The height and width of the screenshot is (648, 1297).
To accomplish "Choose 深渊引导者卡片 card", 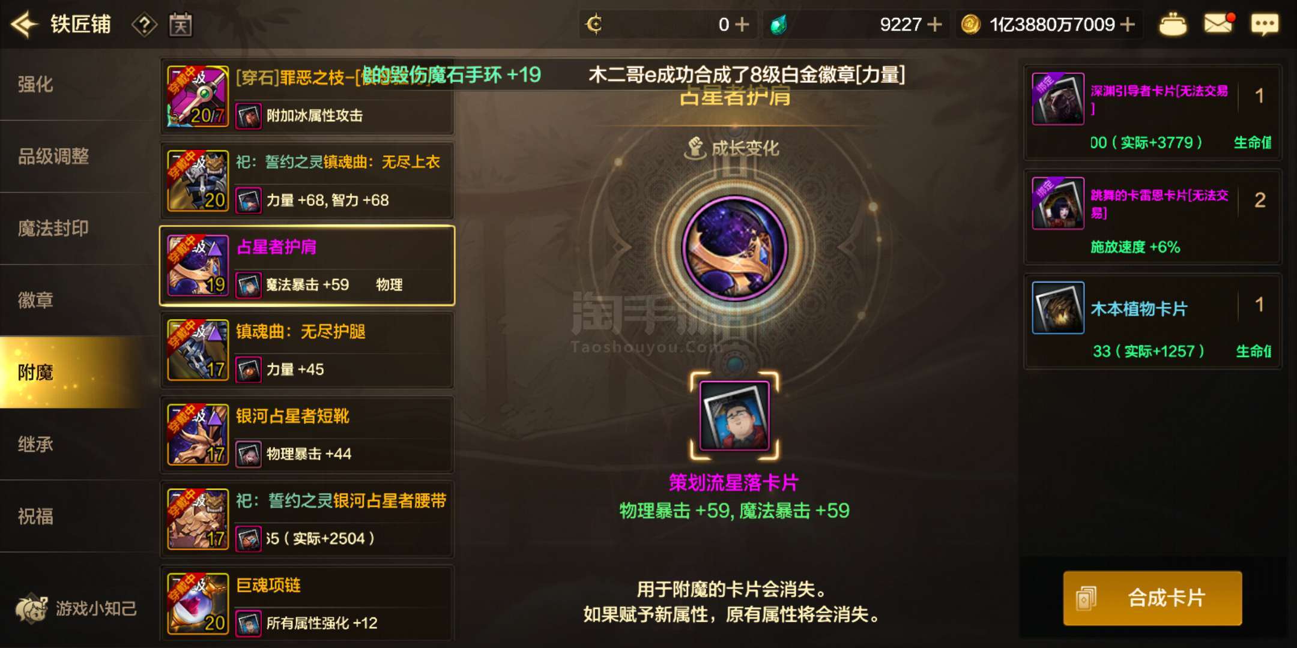I will click(x=1152, y=112).
